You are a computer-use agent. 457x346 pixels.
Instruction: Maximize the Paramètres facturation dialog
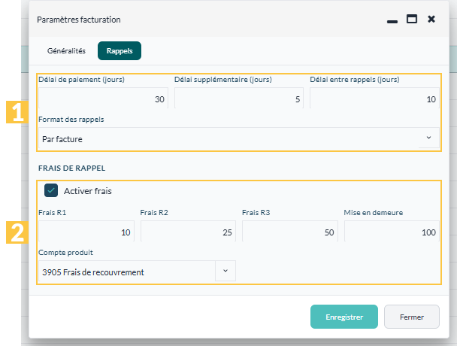click(412, 19)
